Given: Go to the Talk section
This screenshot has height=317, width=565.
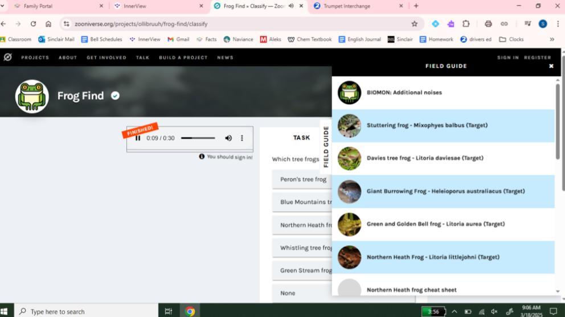Looking at the screenshot, I should [142, 57].
